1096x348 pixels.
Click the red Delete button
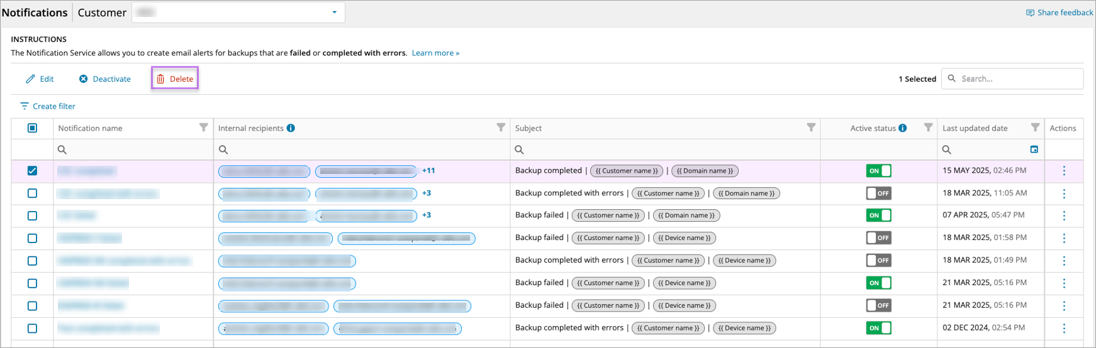pyautogui.click(x=175, y=79)
